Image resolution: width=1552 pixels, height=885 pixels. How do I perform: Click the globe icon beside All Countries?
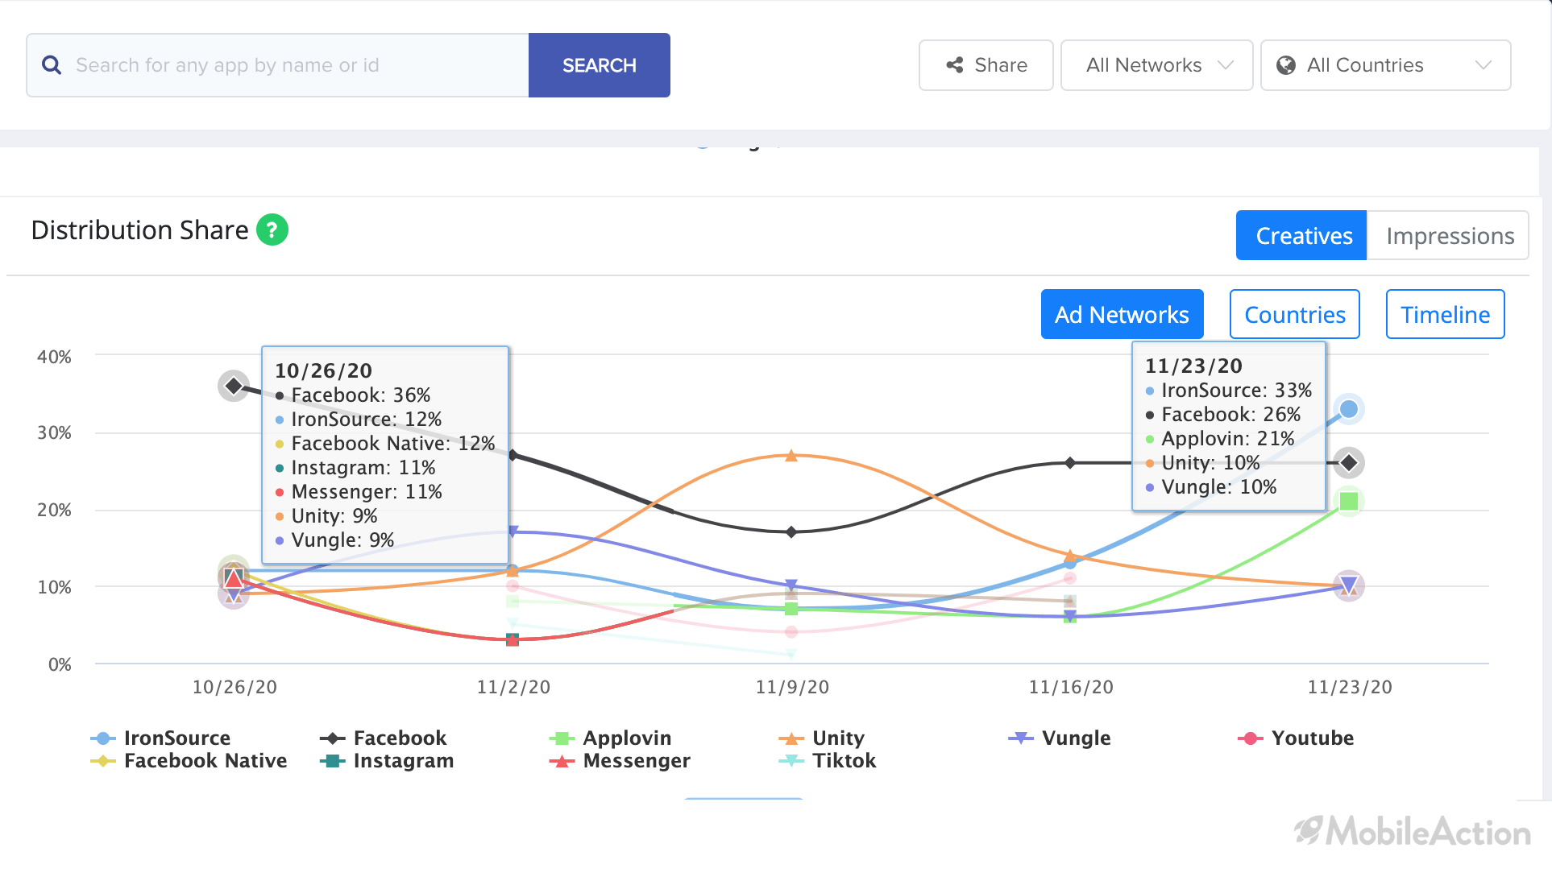(x=1286, y=65)
